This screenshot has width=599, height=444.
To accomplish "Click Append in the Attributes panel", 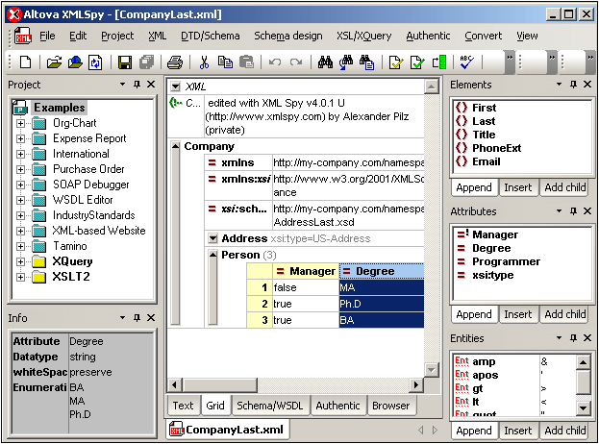I will click(474, 314).
